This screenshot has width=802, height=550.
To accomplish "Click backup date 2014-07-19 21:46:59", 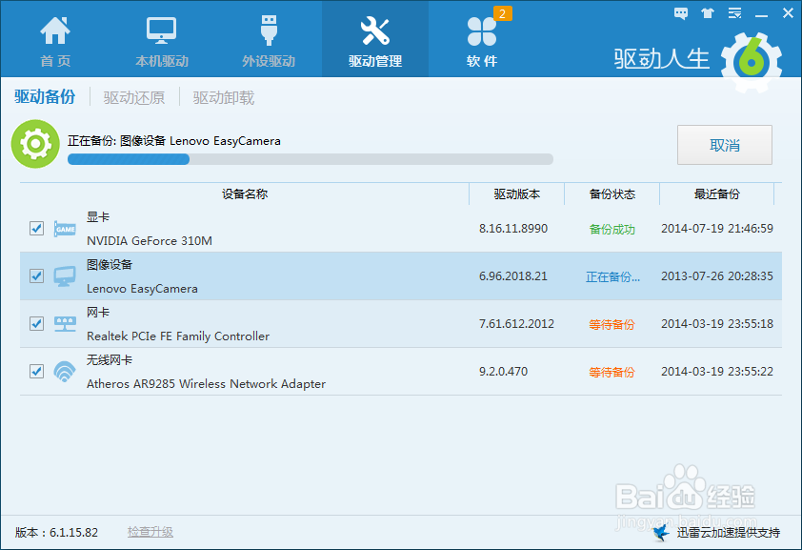I will (717, 228).
